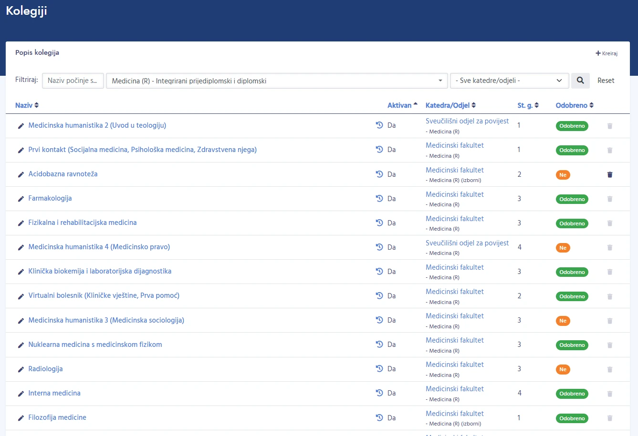Screen dimensions: 638x436
Task: Open the Medicina (R) study program dropdown
Action: (277, 81)
